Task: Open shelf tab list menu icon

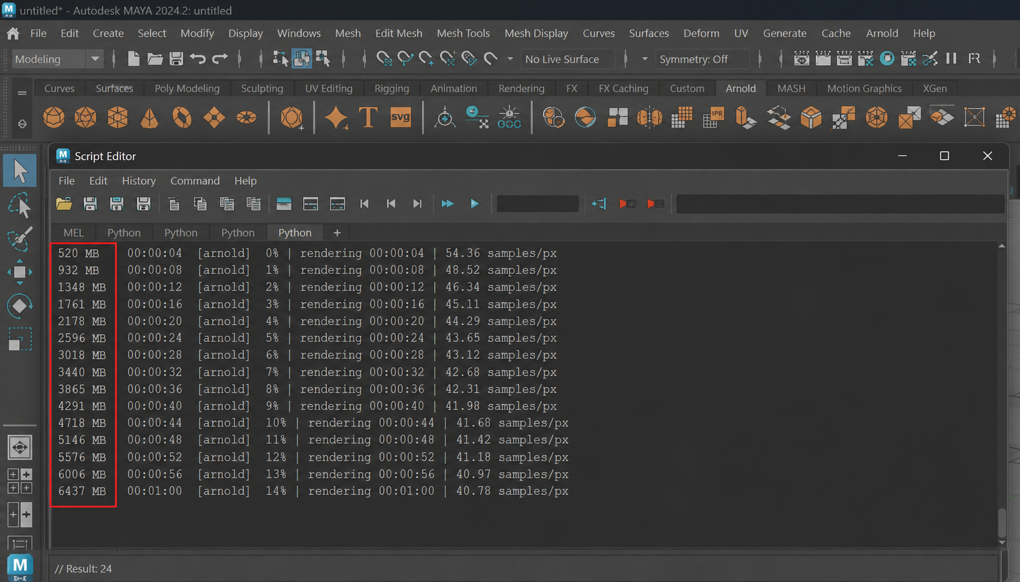Action: tap(22, 93)
